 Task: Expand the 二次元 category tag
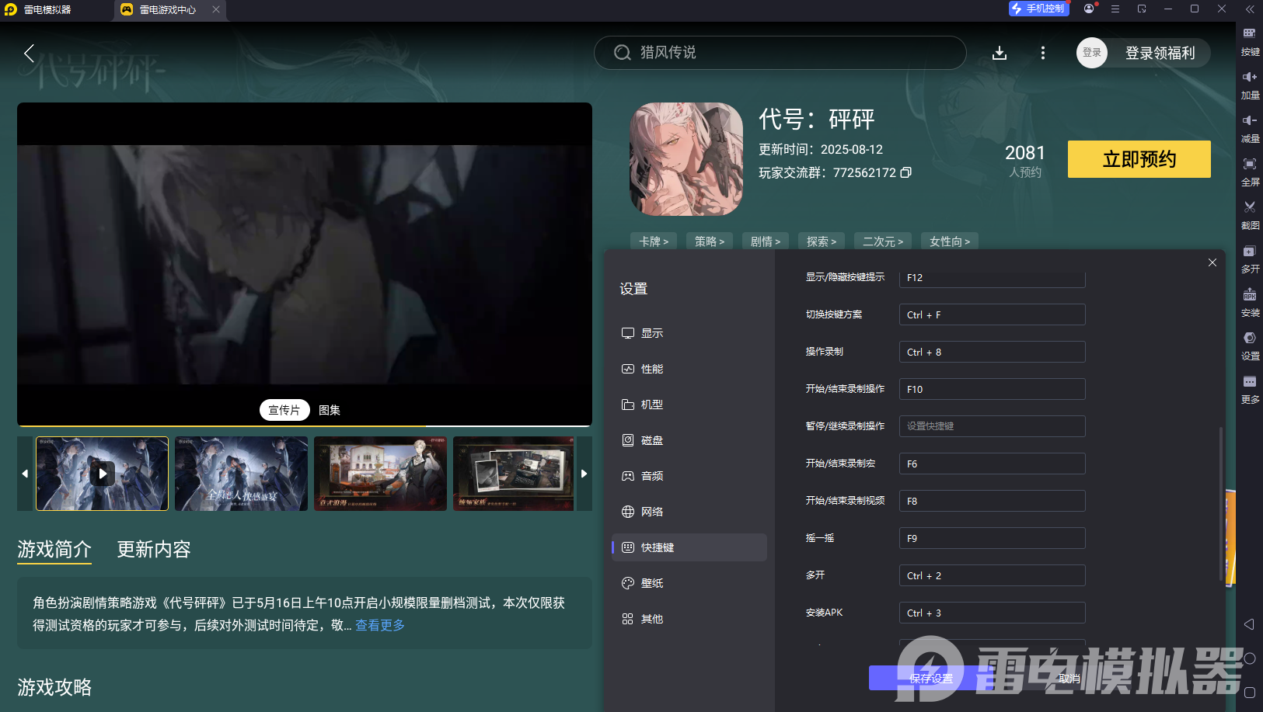883,241
